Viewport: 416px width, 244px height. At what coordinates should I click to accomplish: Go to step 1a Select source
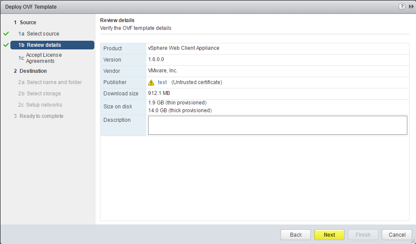[39, 34]
